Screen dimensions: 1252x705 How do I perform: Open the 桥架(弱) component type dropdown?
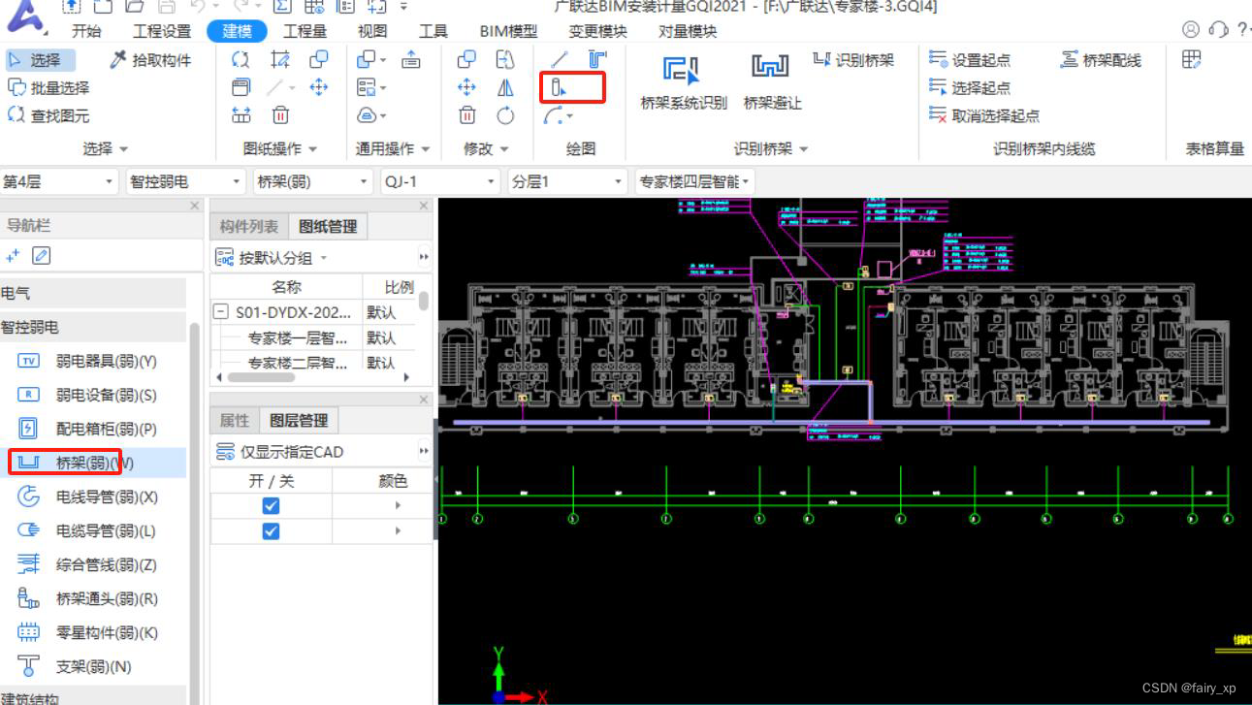tap(312, 181)
